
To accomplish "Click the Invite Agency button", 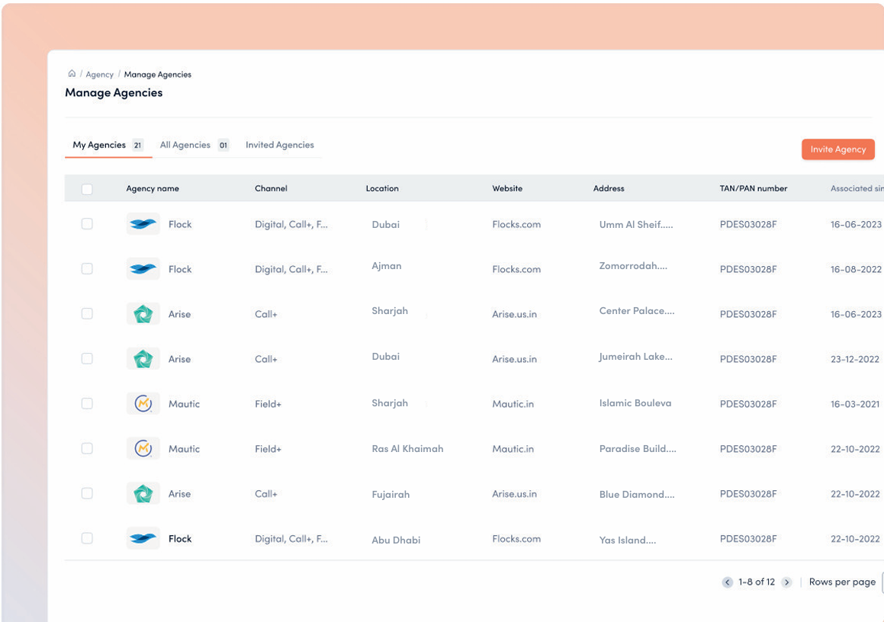I will 837,149.
